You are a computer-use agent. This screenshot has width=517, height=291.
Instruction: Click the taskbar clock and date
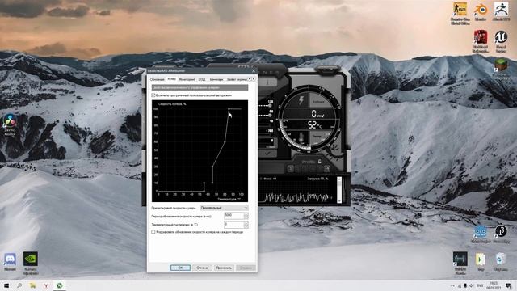[494, 285]
